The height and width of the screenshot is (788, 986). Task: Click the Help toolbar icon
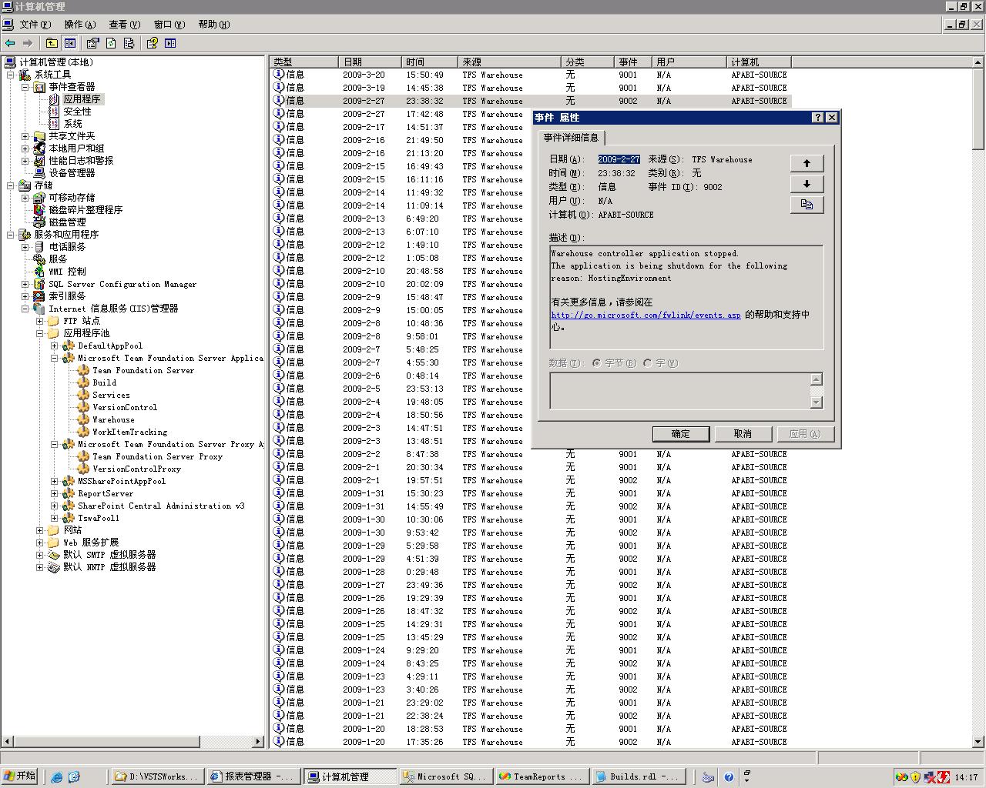tap(153, 43)
